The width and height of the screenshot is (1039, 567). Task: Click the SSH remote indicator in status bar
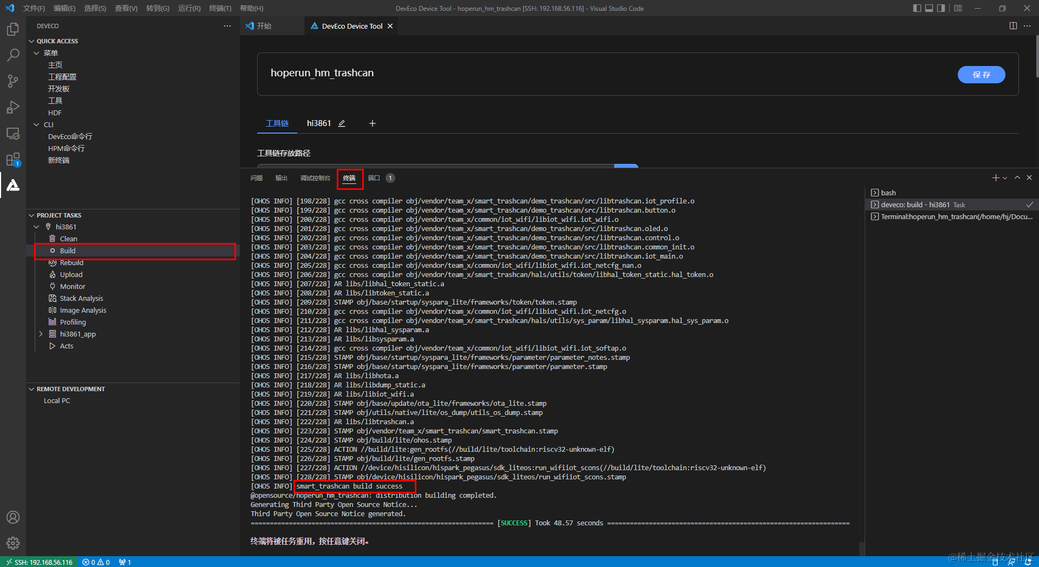(x=39, y=562)
